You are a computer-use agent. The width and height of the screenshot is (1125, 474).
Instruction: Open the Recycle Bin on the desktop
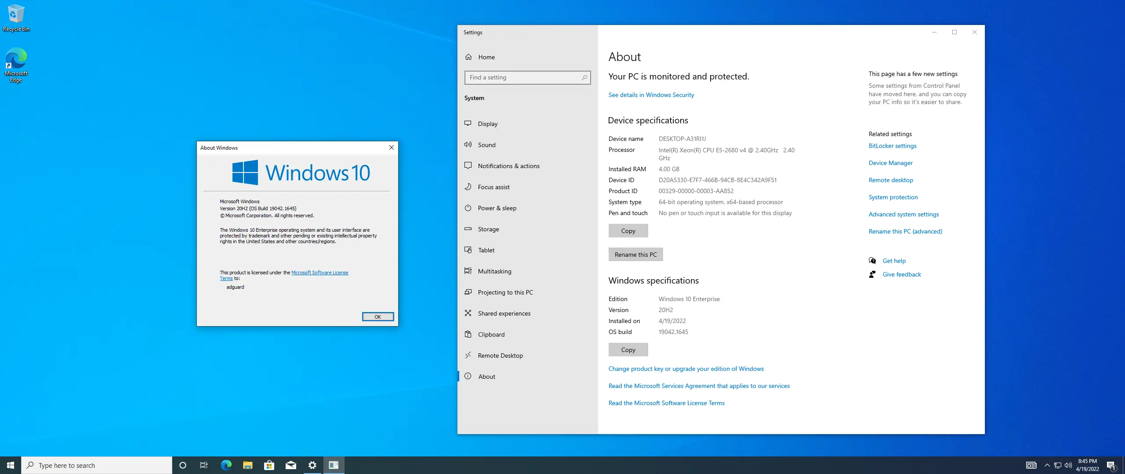(x=16, y=13)
